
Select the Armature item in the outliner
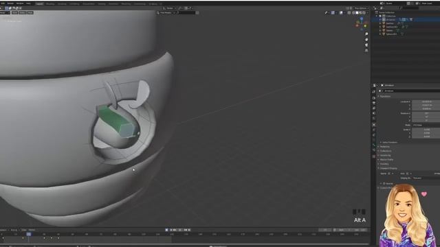pos(390,20)
